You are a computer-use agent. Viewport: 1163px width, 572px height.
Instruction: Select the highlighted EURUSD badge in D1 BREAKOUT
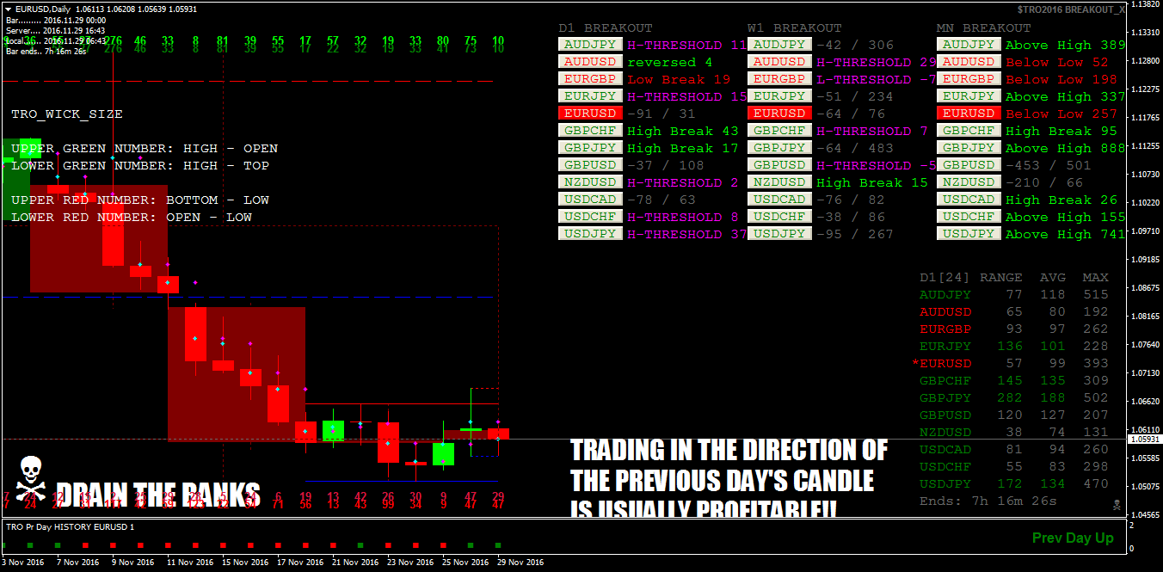pyautogui.click(x=590, y=113)
